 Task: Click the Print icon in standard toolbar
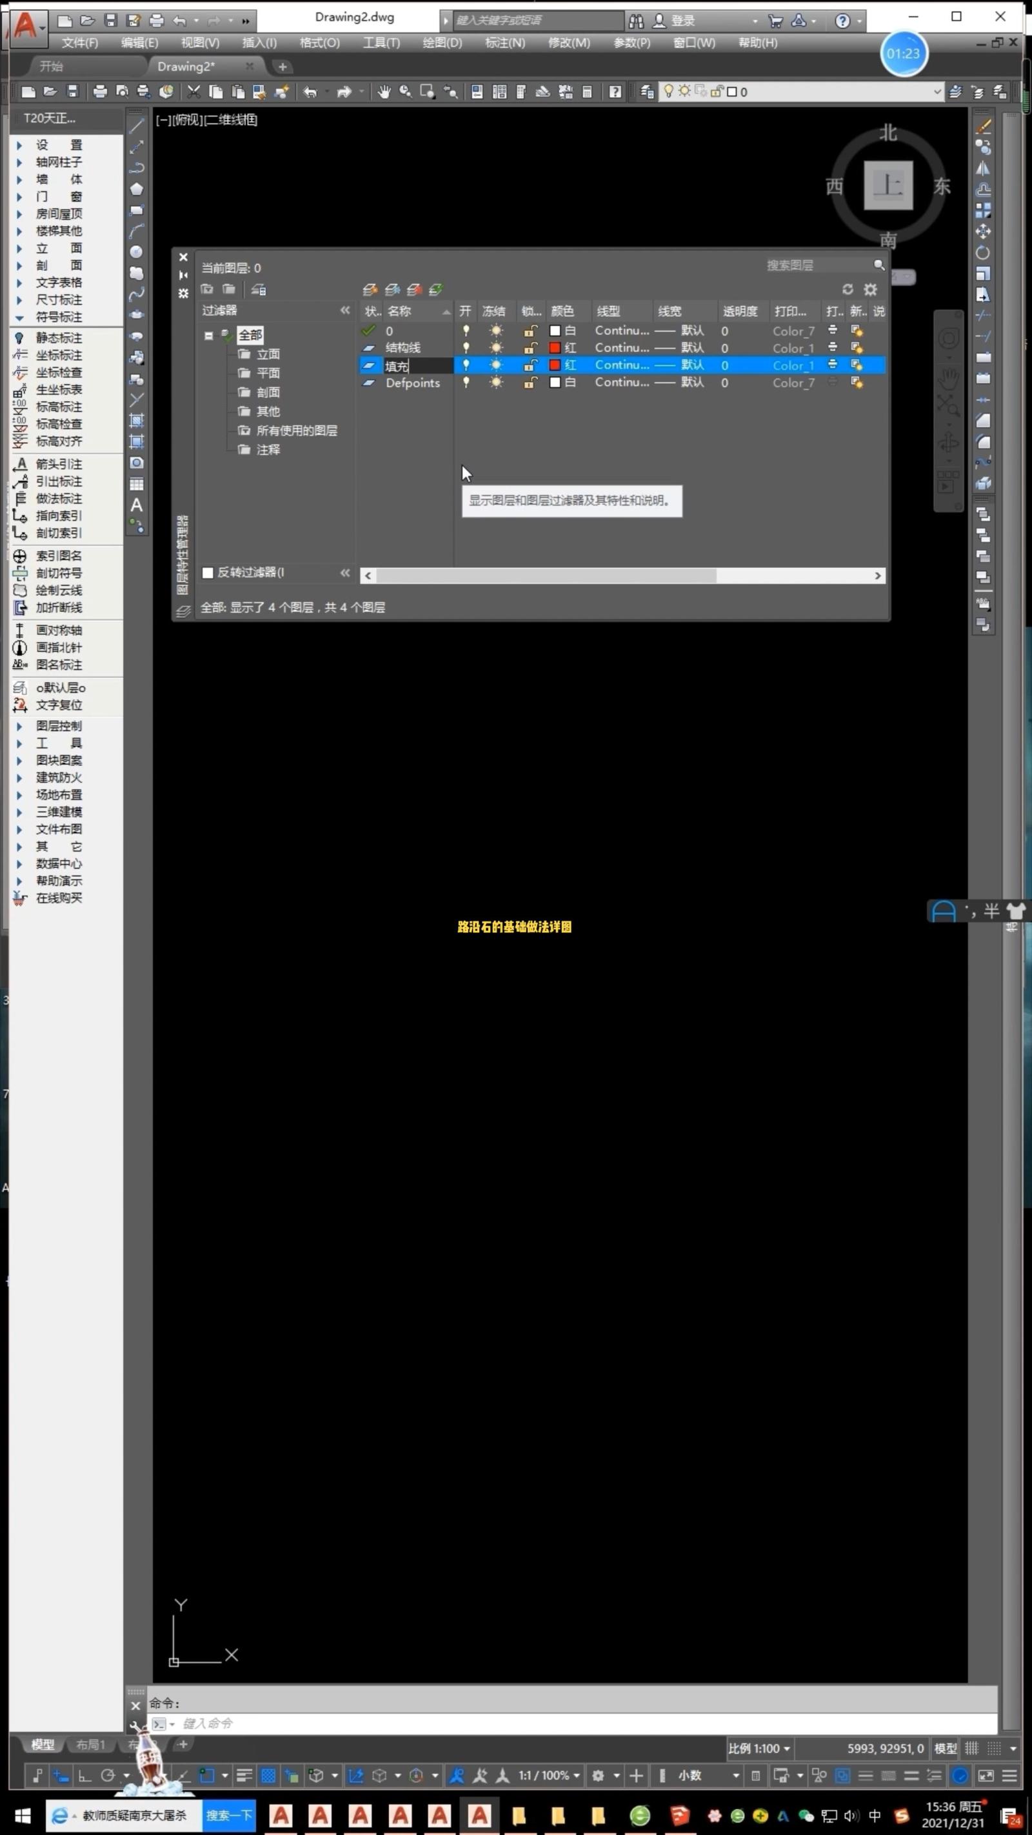coord(100,92)
